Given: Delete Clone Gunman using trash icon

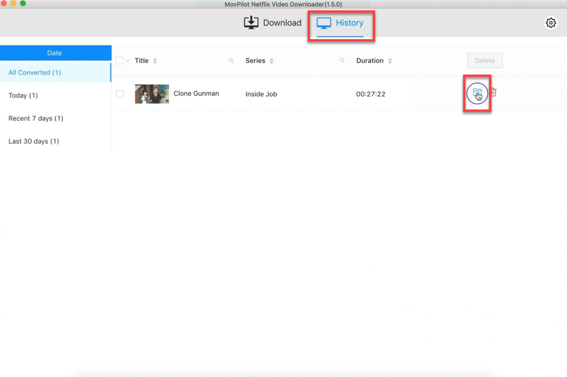Looking at the screenshot, I should click(493, 92).
